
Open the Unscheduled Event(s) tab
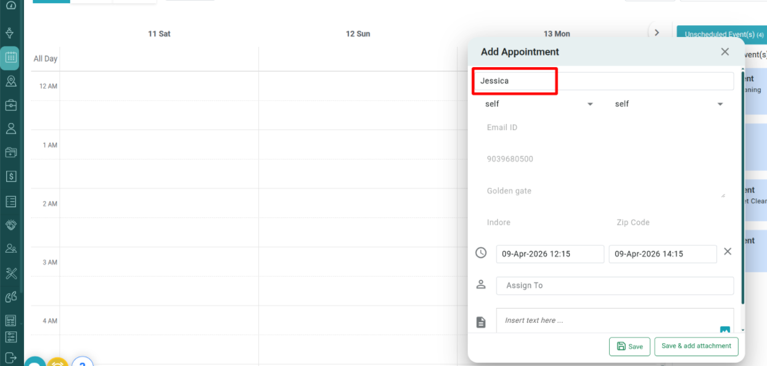(721, 35)
